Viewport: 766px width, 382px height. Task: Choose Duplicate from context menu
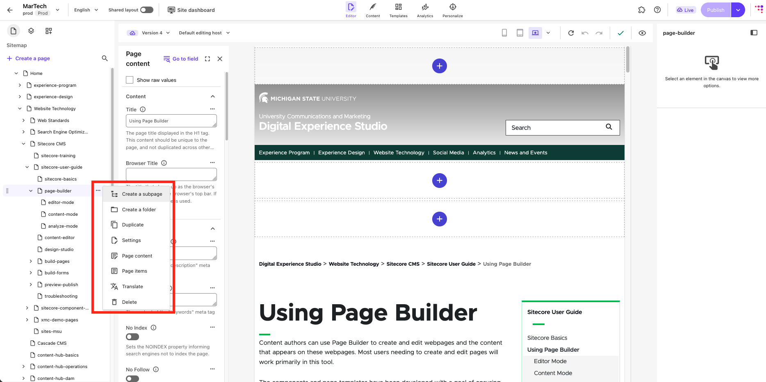pyautogui.click(x=136, y=225)
